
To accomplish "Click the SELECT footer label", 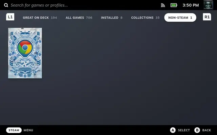I will 184,130.
